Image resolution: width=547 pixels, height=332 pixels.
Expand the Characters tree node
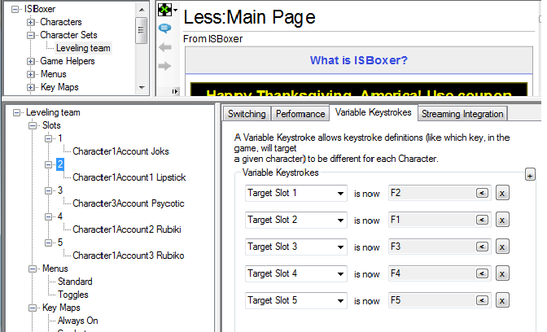(x=31, y=22)
